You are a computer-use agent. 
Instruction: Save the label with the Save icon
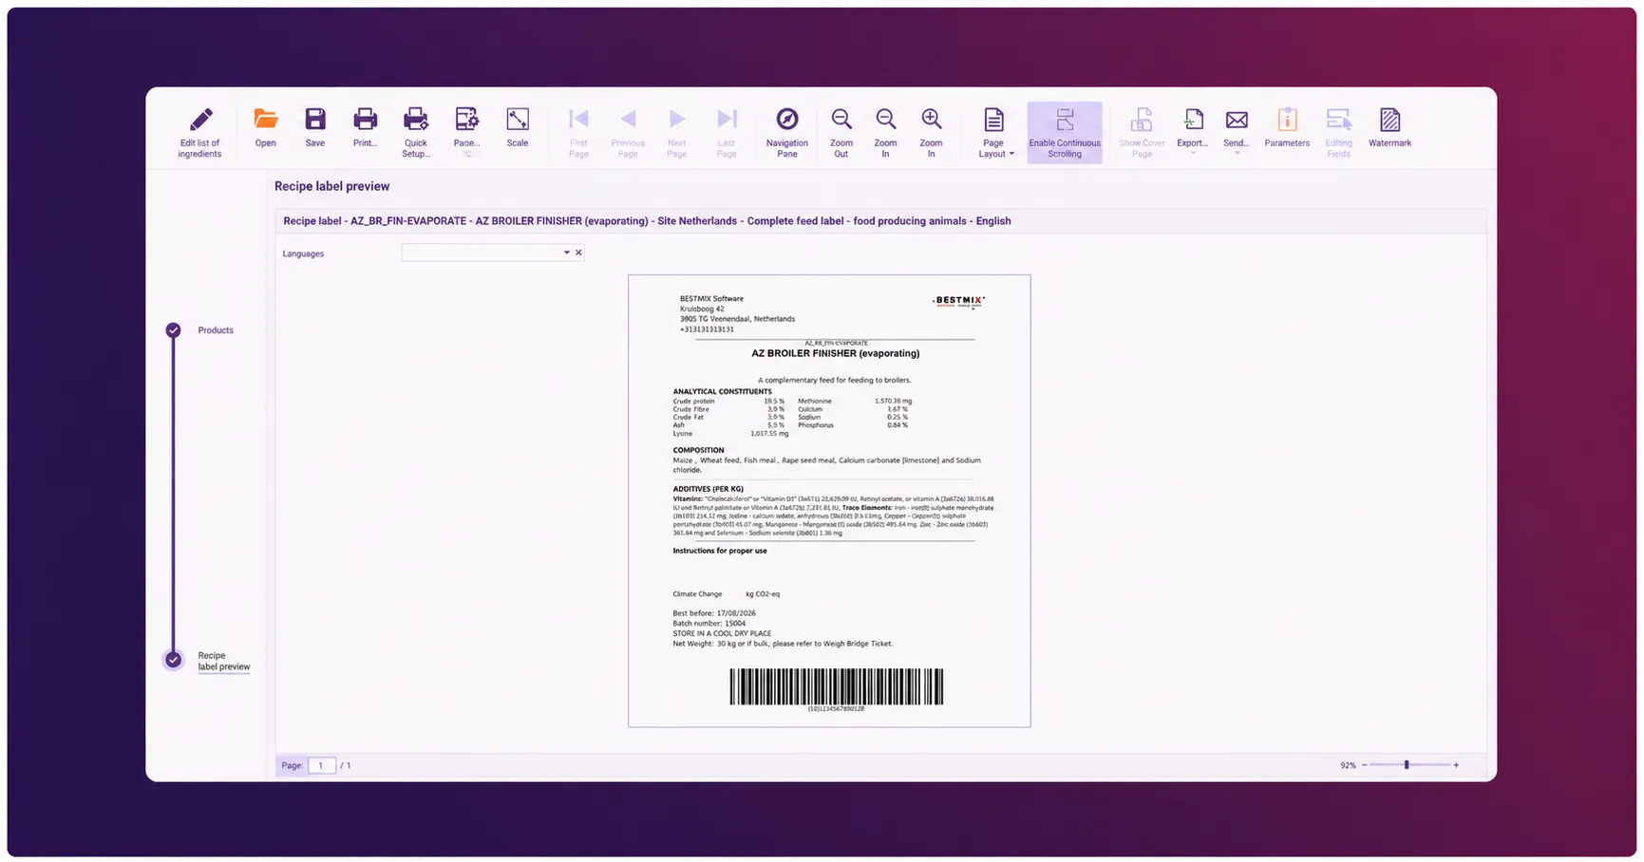315,119
